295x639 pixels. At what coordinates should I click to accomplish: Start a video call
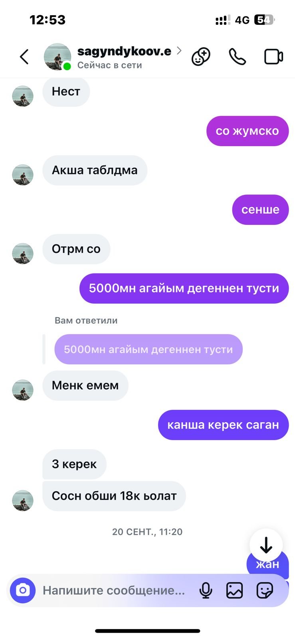[274, 57]
